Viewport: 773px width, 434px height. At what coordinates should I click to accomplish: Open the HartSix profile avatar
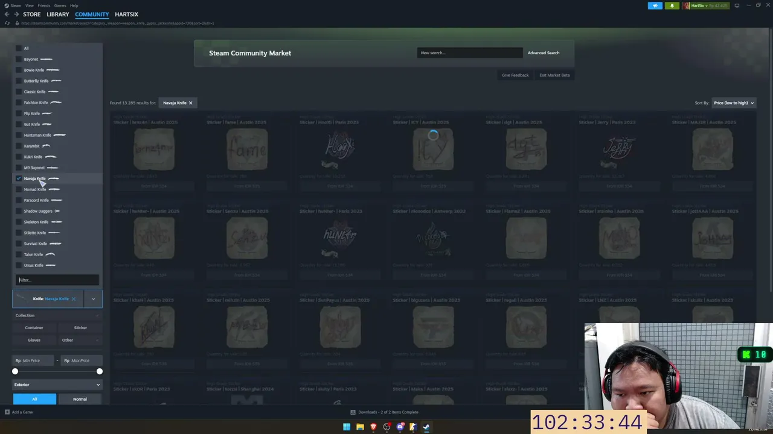click(687, 5)
